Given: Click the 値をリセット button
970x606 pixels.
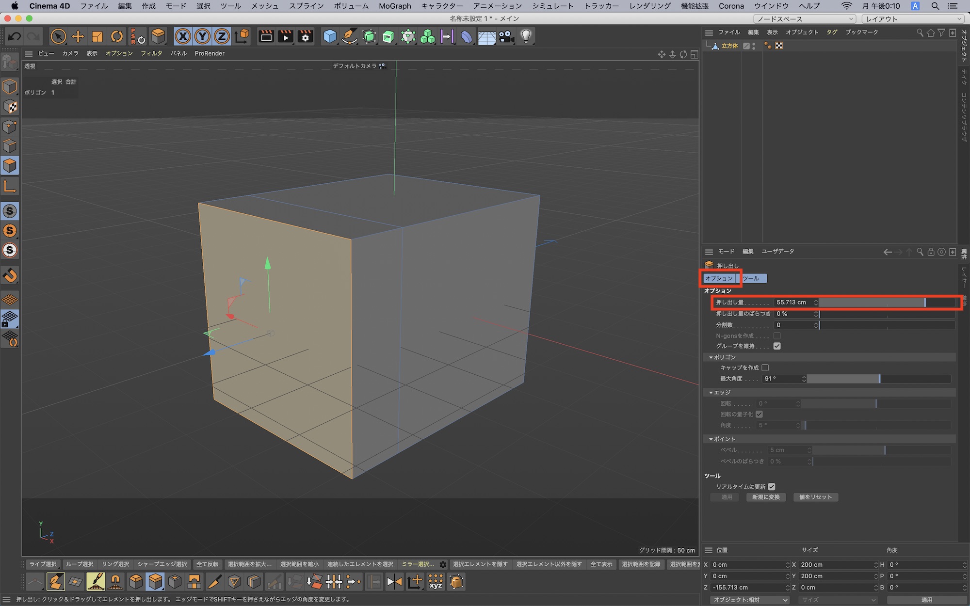Looking at the screenshot, I should 815,497.
